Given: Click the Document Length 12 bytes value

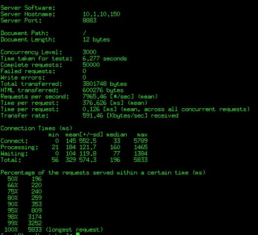Looking at the screenshot, I should click(x=96, y=39).
